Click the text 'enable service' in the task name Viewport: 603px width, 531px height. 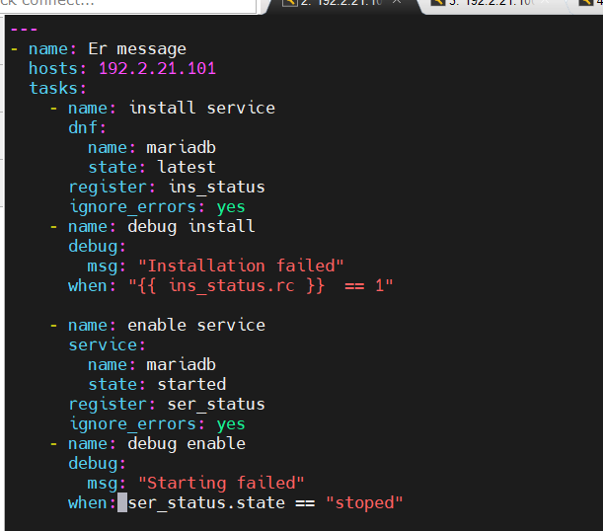196,325
